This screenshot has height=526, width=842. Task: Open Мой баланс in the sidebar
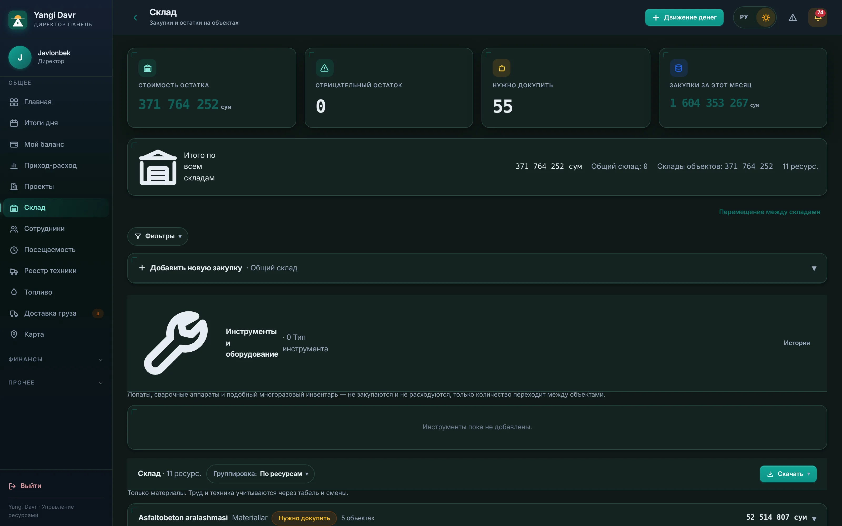56,144
